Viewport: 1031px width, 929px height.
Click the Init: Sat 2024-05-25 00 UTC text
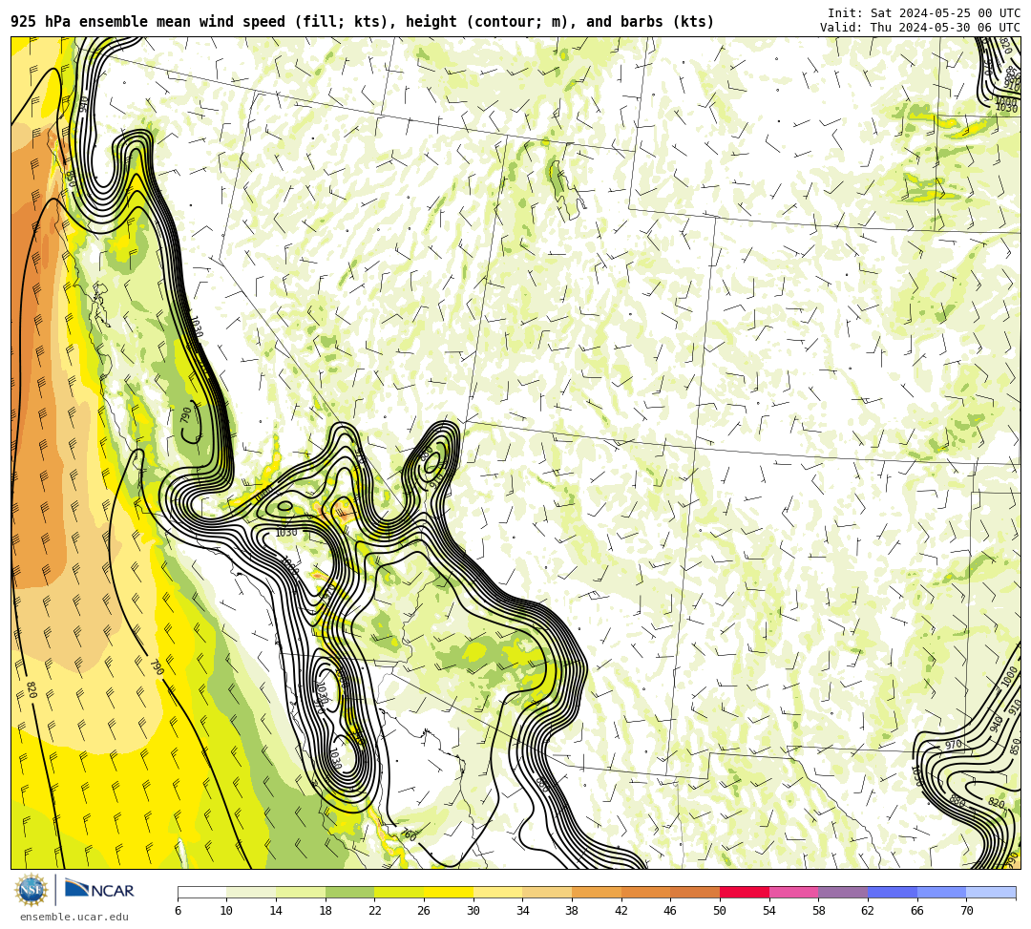pos(924,13)
